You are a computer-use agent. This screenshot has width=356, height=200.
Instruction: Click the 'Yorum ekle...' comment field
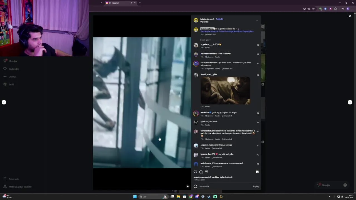coord(225,186)
